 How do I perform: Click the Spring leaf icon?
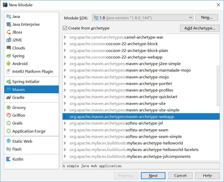pyautogui.click(x=9, y=56)
